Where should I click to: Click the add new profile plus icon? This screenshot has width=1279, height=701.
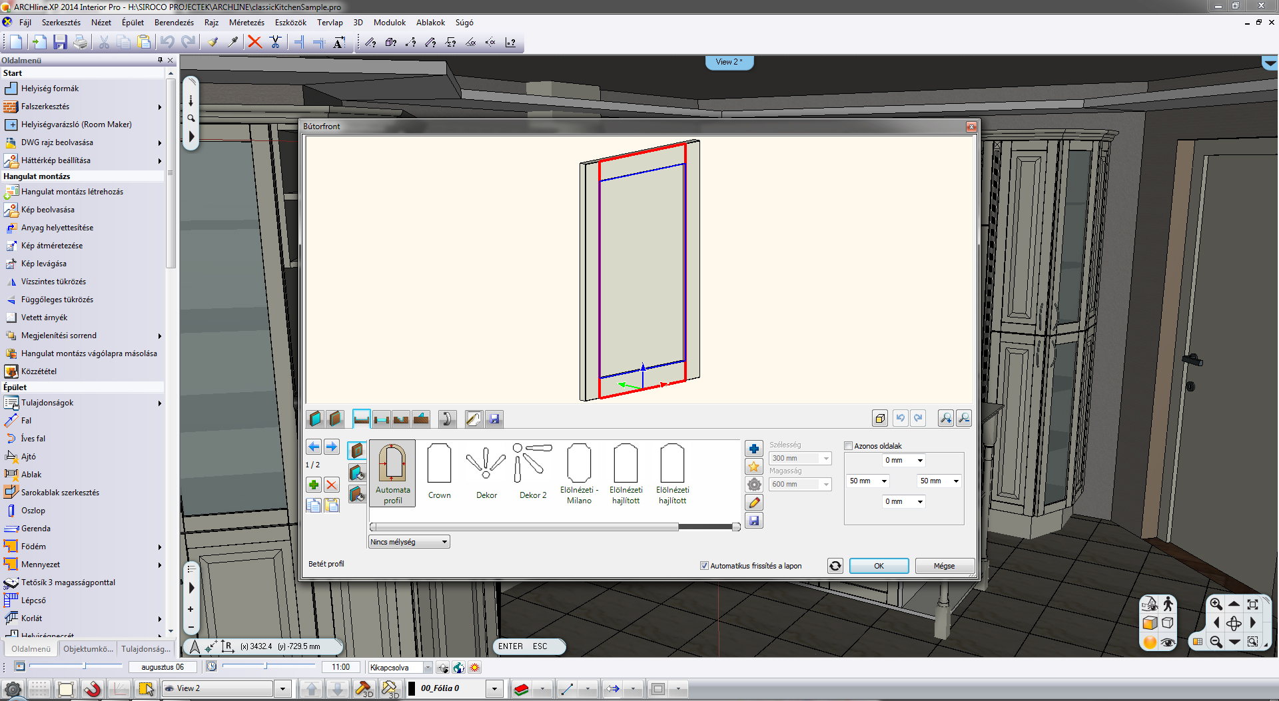(754, 449)
